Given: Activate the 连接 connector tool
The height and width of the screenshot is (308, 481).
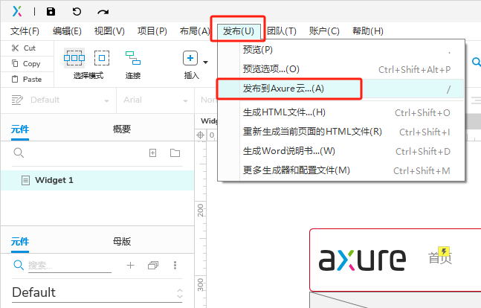Looking at the screenshot, I should click(x=133, y=65).
